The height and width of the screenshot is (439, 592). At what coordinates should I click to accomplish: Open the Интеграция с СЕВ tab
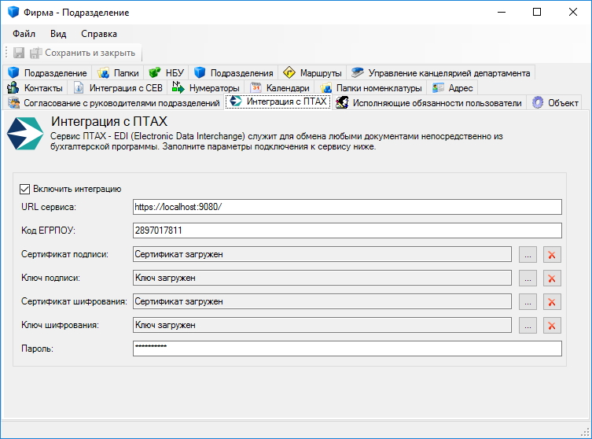(118, 87)
